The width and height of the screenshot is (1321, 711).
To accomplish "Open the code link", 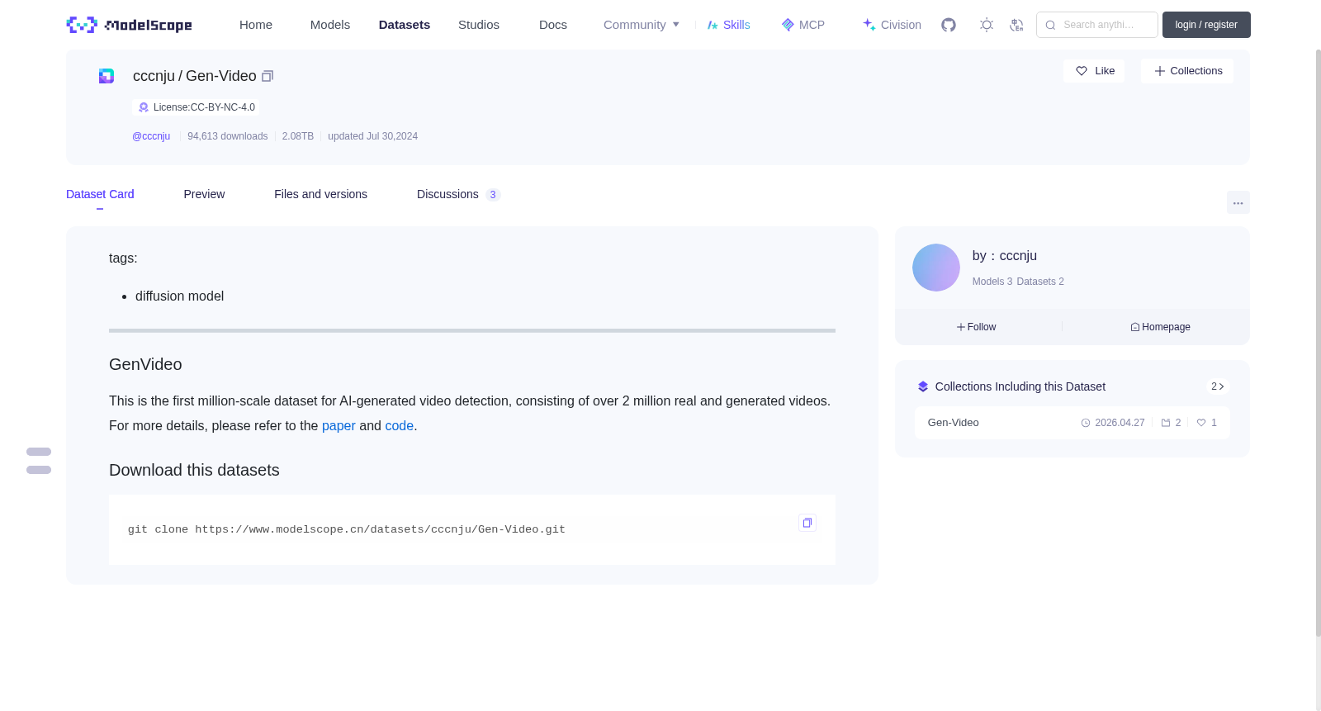I will pos(399,426).
